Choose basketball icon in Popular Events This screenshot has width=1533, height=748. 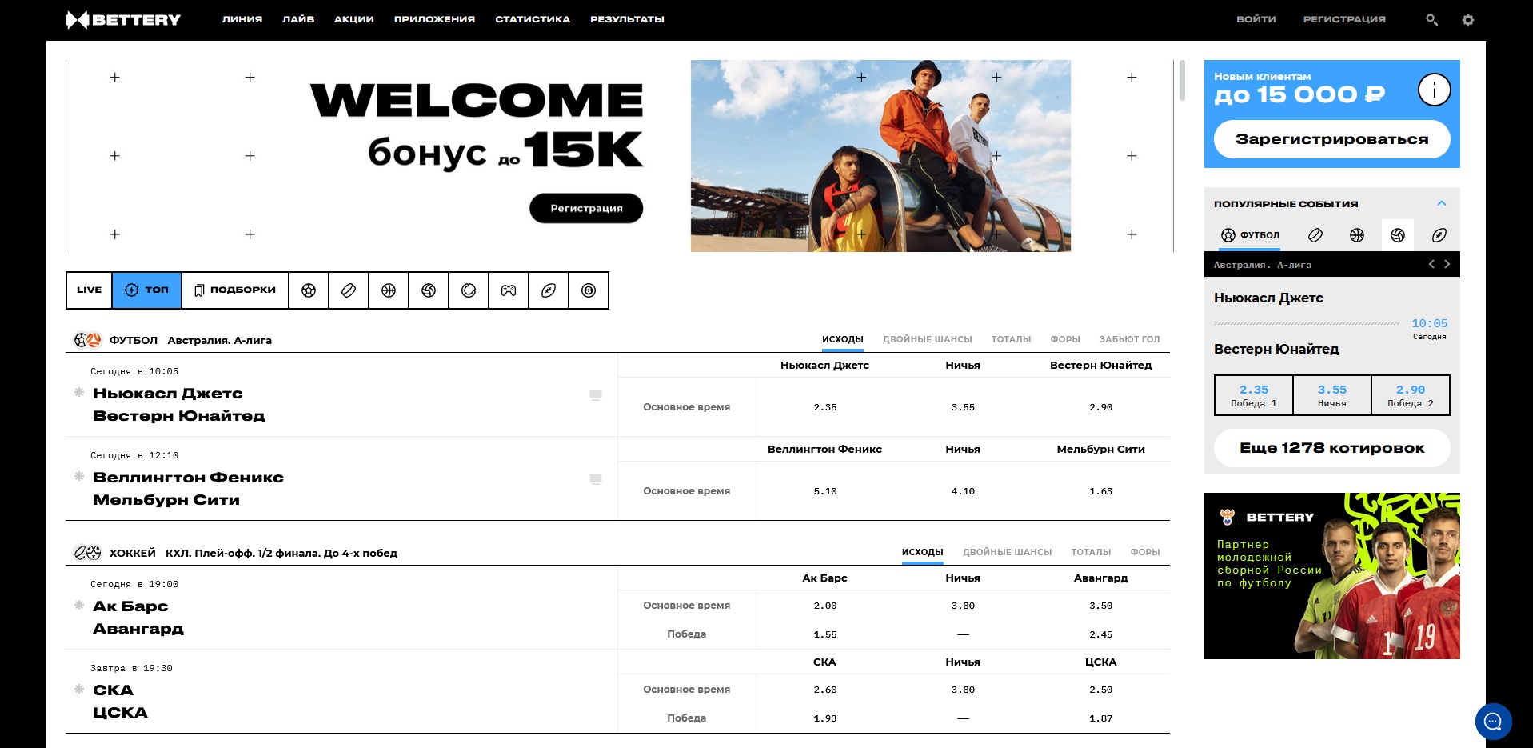[x=1356, y=235]
